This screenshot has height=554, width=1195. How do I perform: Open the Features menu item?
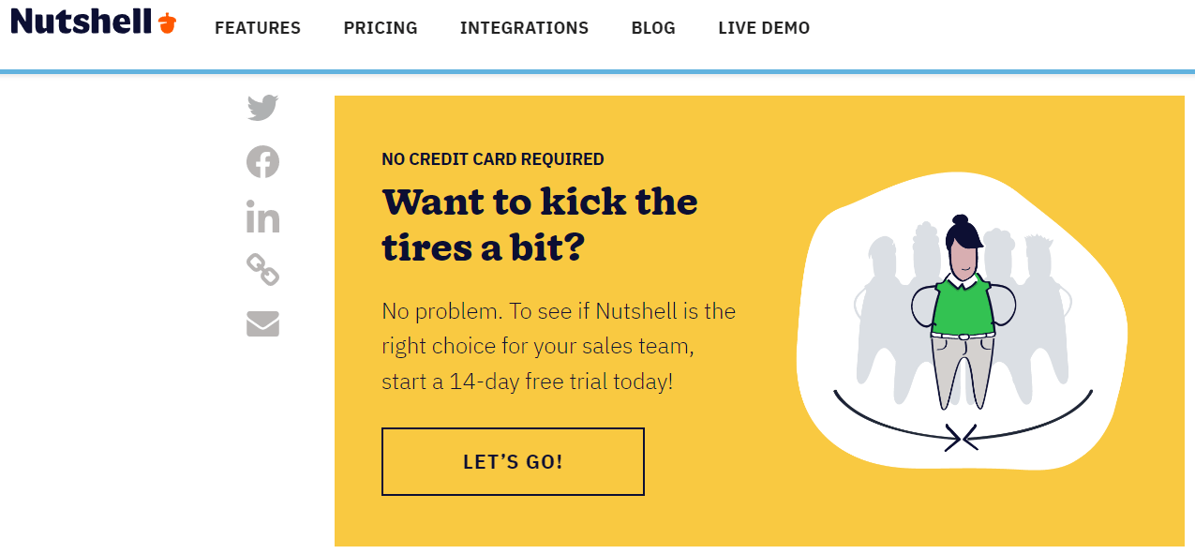[258, 28]
